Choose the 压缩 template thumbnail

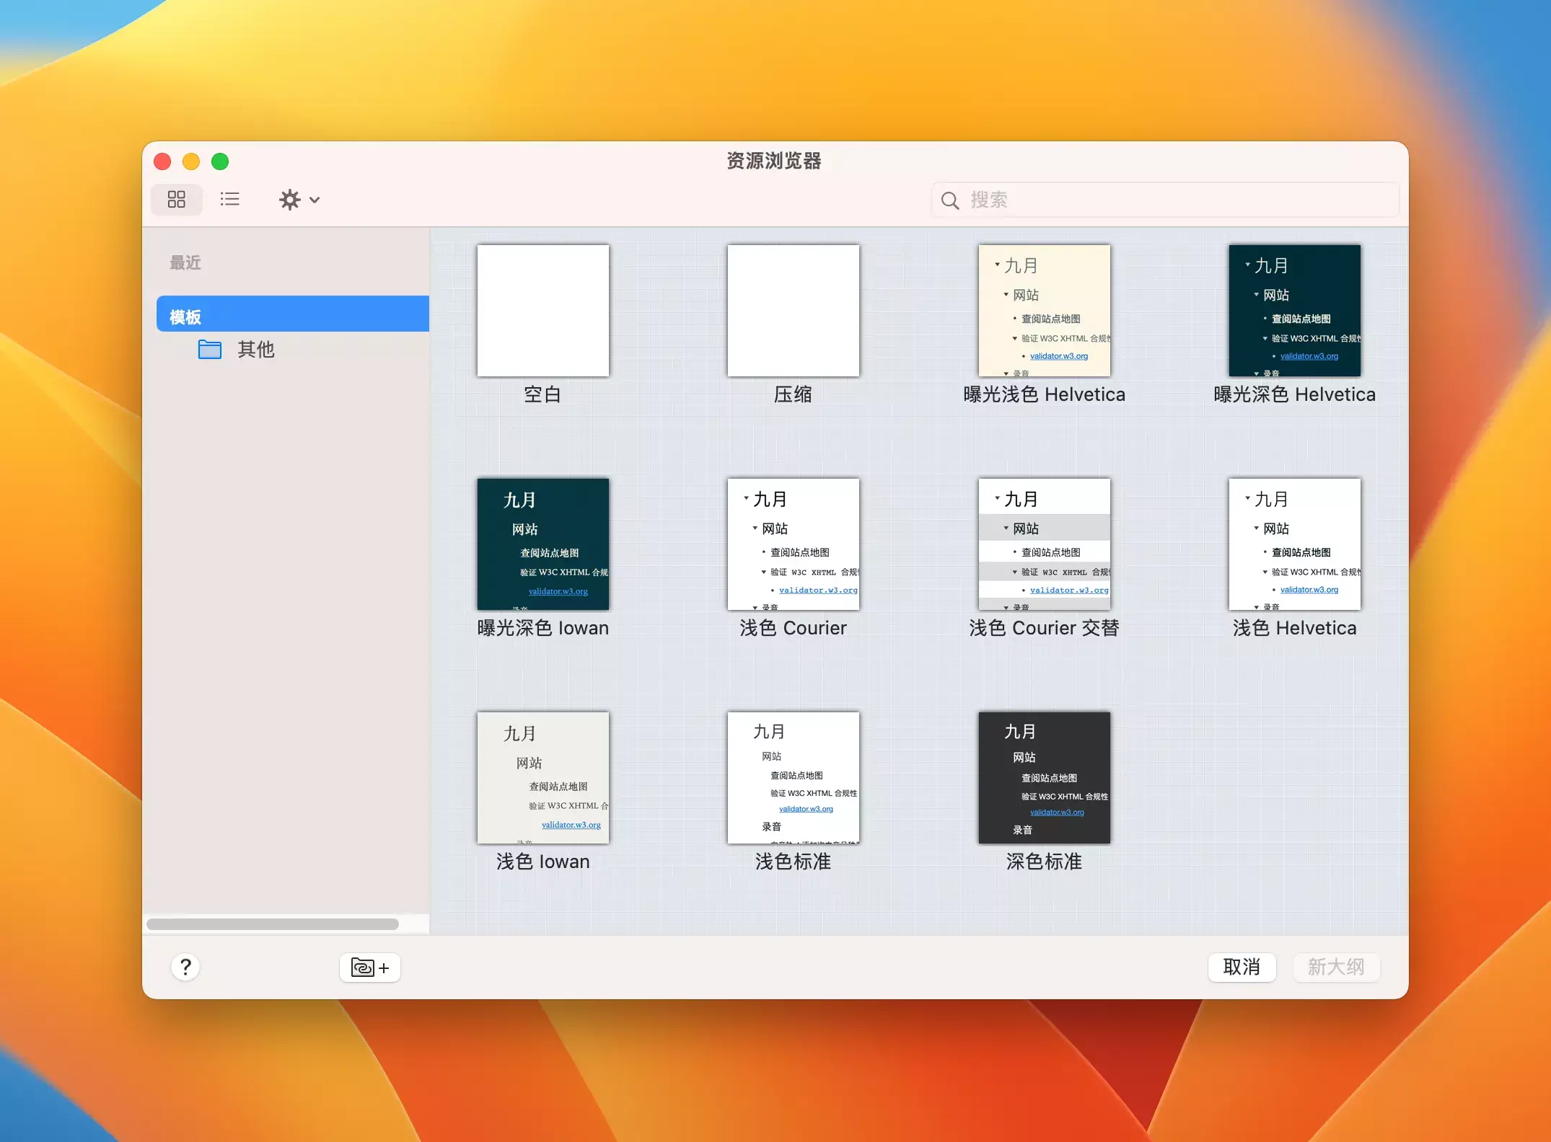(x=793, y=311)
